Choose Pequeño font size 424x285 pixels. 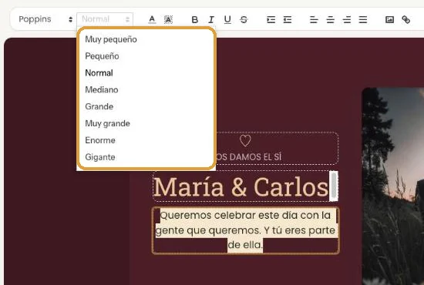point(146,56)
